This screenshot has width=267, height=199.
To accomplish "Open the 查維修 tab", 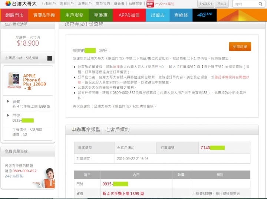I will coord(181,15).
